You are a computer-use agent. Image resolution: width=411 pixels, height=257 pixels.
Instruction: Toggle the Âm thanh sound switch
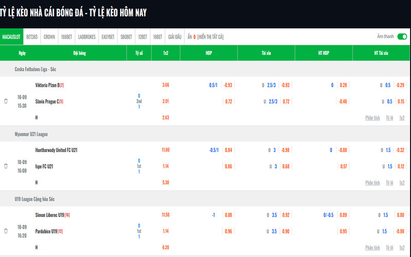402,36
